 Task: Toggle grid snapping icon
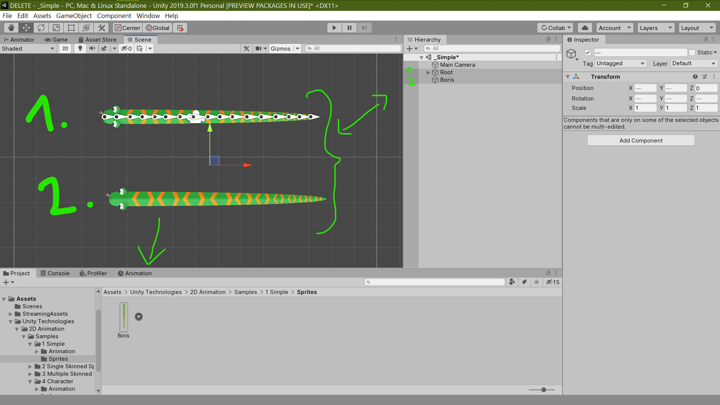180,28
